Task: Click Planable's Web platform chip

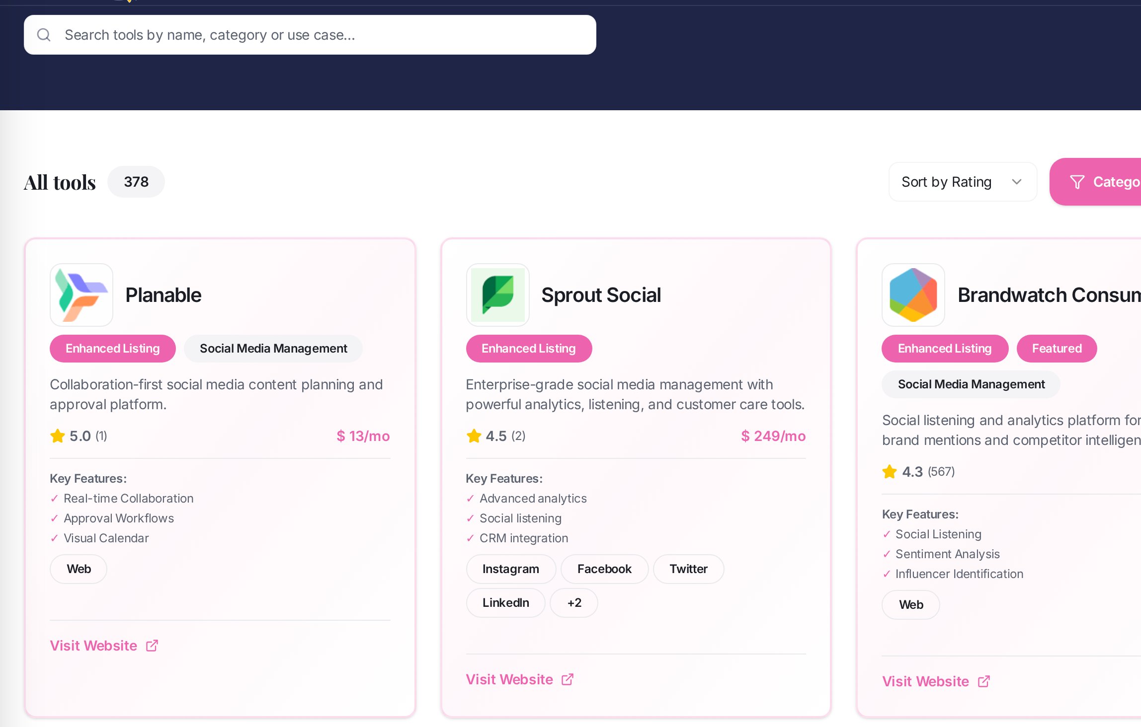Action: click(x=79, y=569)
